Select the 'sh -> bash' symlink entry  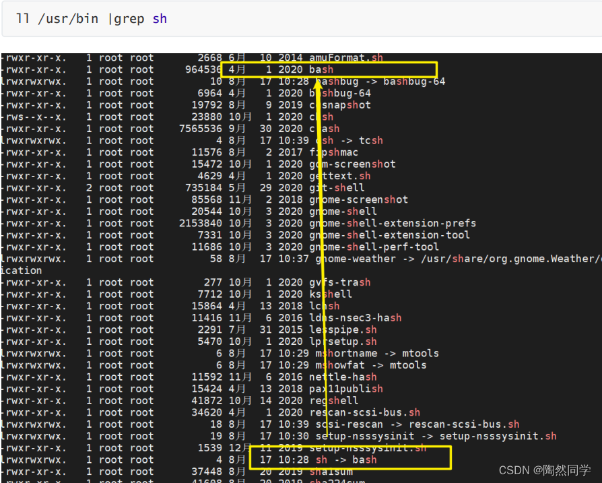point(346,460)
